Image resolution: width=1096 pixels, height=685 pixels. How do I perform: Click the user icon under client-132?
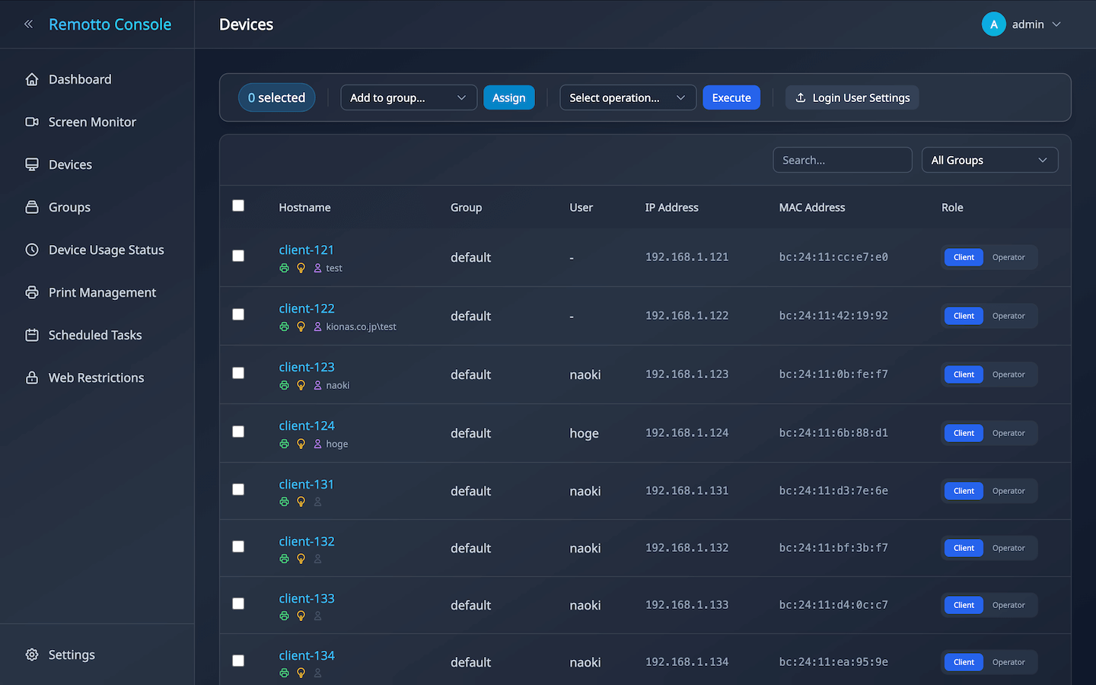click(x=317, y=559)
